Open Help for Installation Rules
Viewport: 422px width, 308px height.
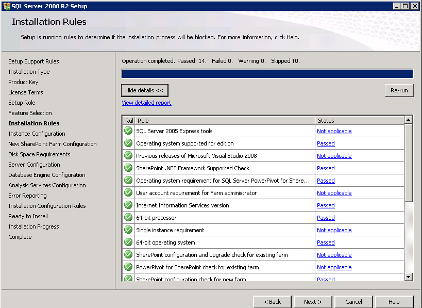tap(394, 302)
